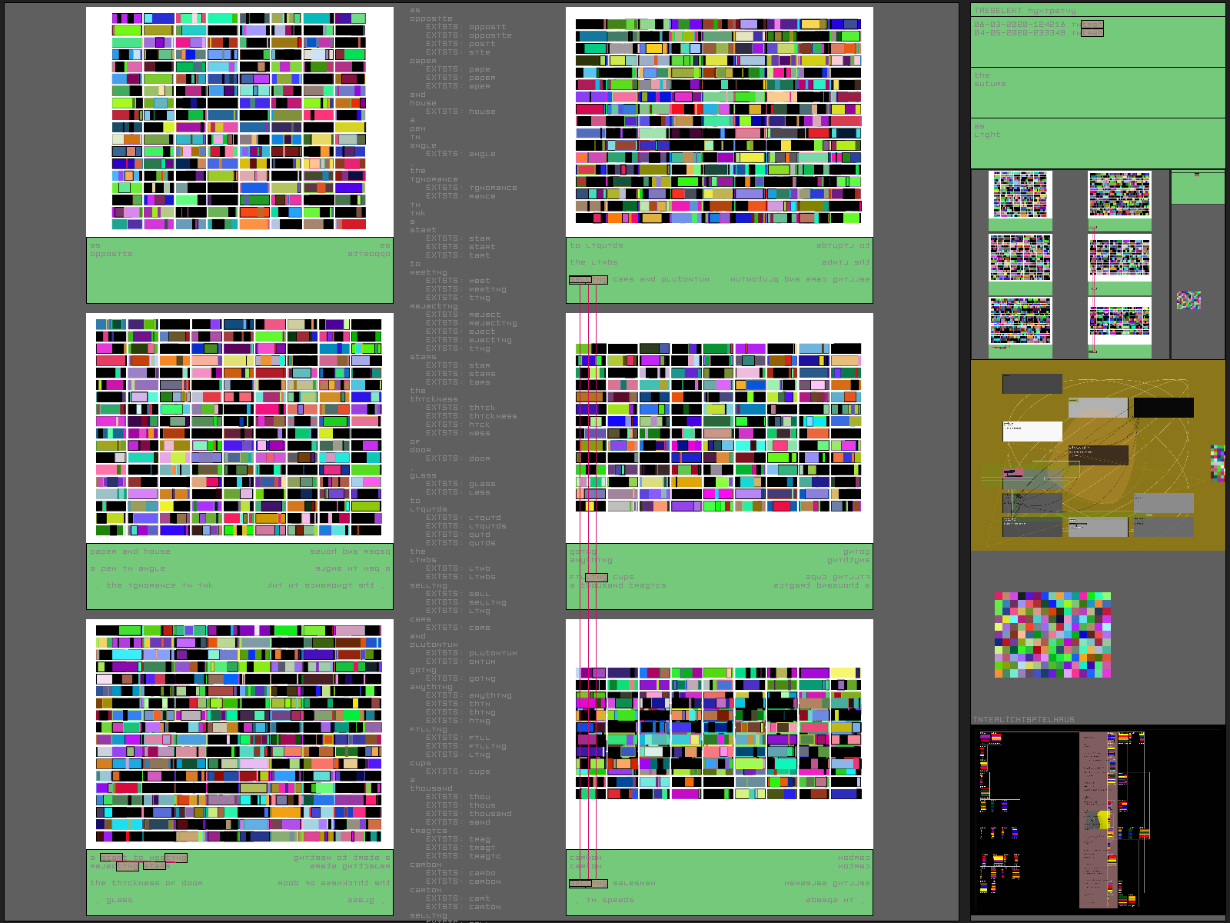Click the 'as light' text panel
Screen dimensions: 1230x923
point(1097,142)
